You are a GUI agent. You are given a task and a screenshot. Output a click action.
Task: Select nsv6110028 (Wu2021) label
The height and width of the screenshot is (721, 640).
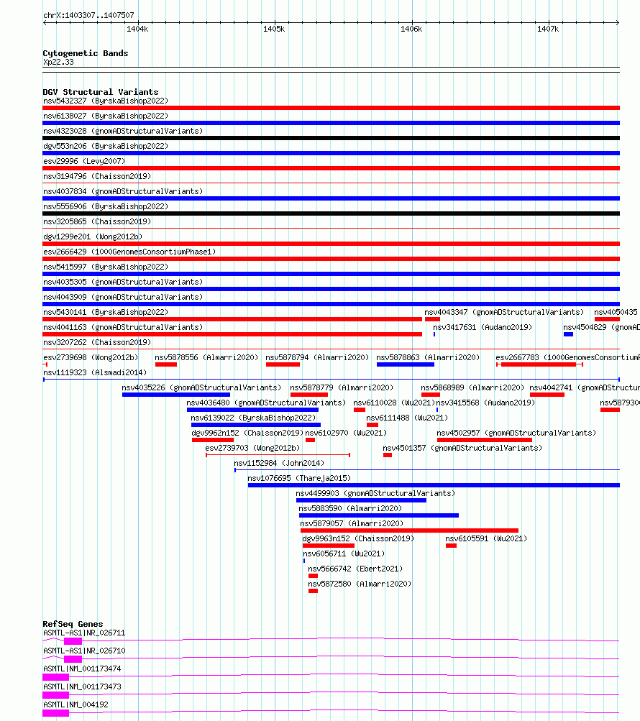pos(394,403)
